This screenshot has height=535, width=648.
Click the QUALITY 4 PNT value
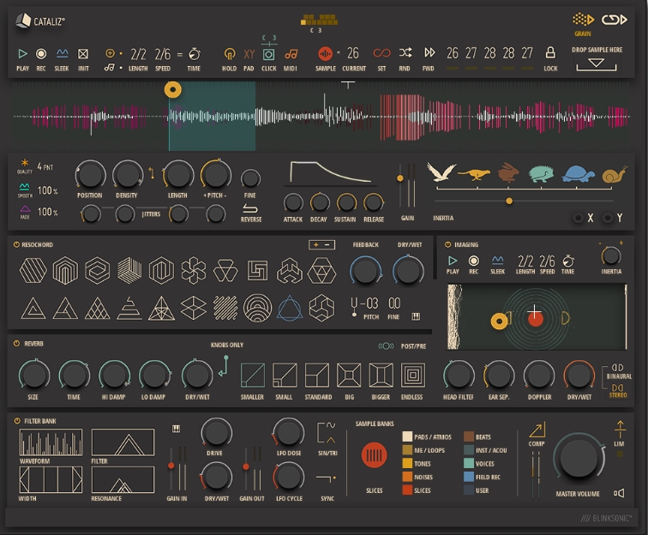(45, 166)
